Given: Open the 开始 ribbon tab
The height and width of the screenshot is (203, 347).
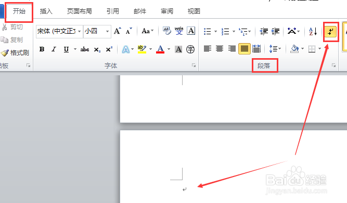Looking at the screenshot, I should [19, 11].
